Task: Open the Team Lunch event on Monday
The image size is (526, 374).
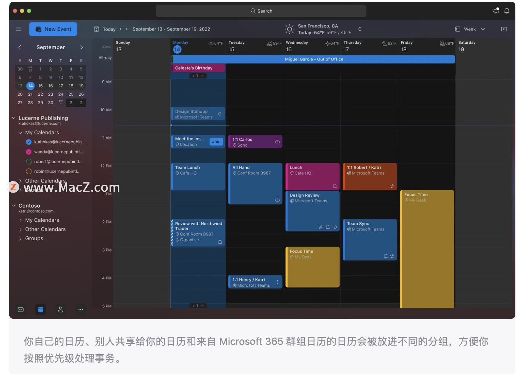Action: (x=198, y=177)
